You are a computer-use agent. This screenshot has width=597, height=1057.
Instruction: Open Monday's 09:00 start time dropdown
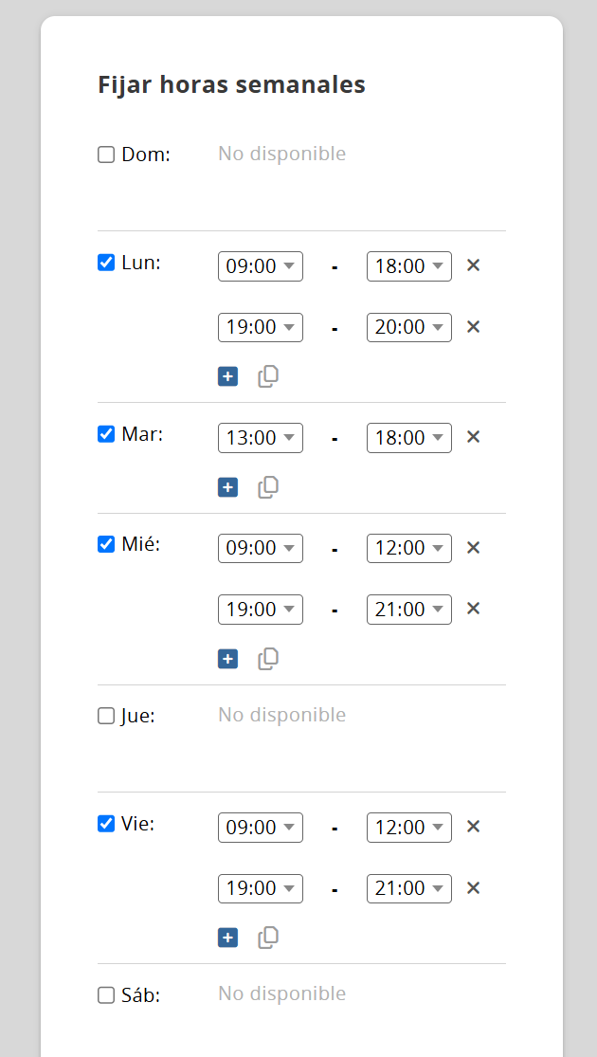click(261, 266)
